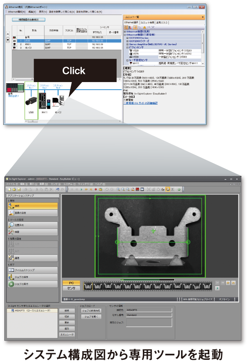
Task: Jump to last filmstrip image arrow
Action: tap(233, 283)
